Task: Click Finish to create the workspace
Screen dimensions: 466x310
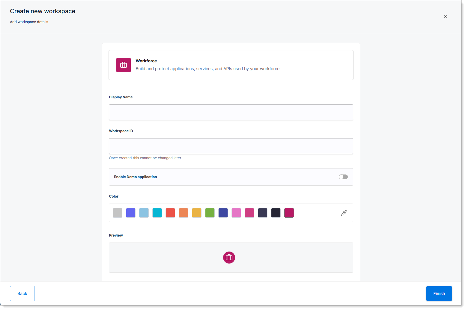Action: click(x=439, y=294)
